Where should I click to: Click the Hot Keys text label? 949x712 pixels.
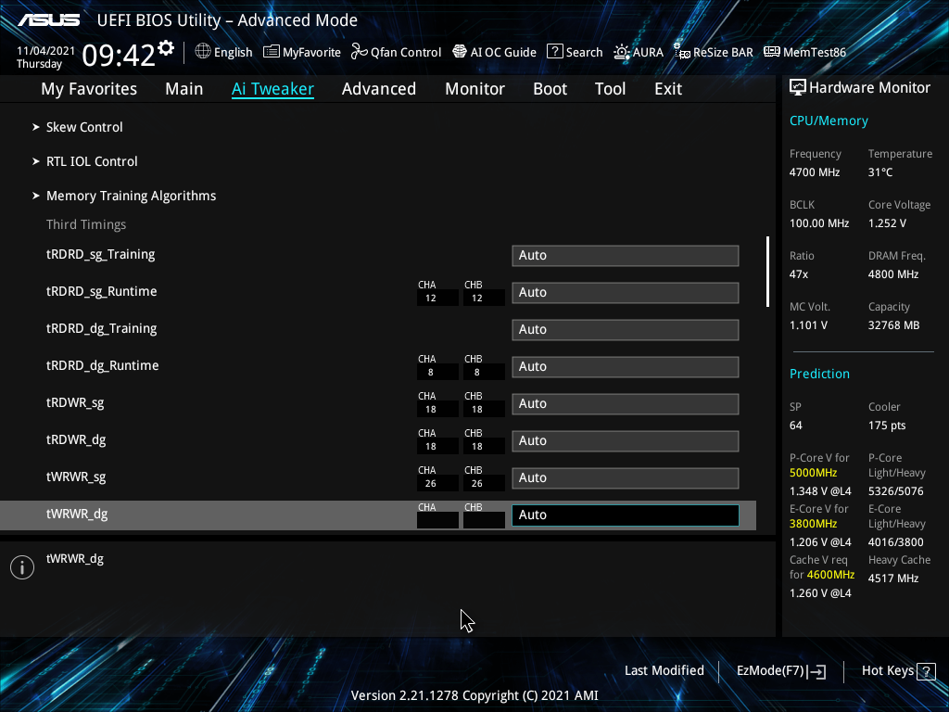coord(887,671)
